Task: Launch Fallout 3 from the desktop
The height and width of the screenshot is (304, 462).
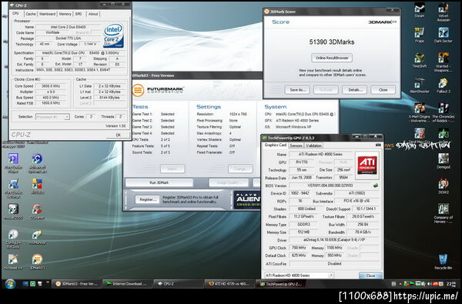Action: [x=443, y=85]
